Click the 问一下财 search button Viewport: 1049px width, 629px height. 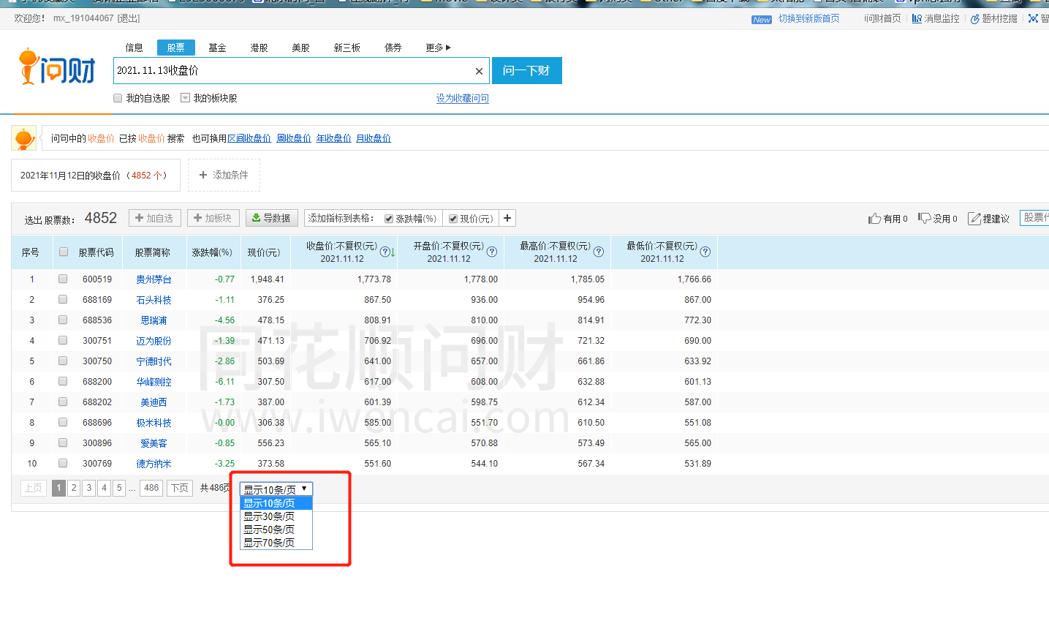[x=526, y=71]
